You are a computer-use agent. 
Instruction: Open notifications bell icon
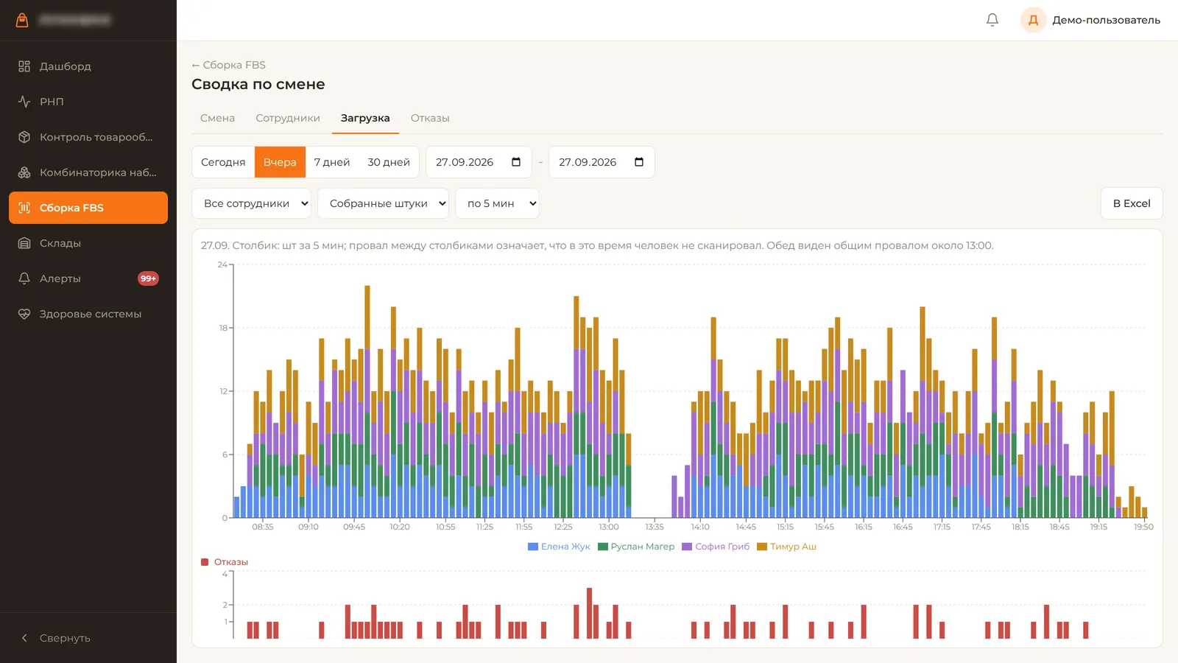pyautogui.click(x=992, y=20)
